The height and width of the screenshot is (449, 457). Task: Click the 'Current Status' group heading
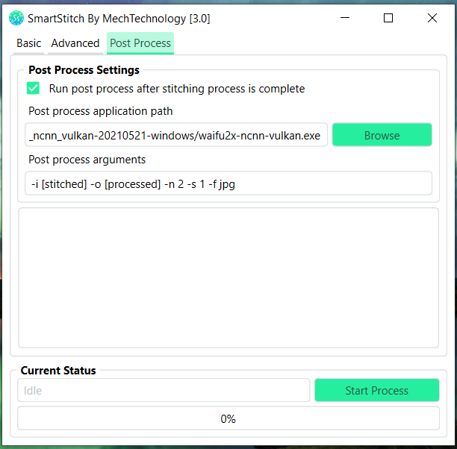pyautogui.click(x=58, y=371)
